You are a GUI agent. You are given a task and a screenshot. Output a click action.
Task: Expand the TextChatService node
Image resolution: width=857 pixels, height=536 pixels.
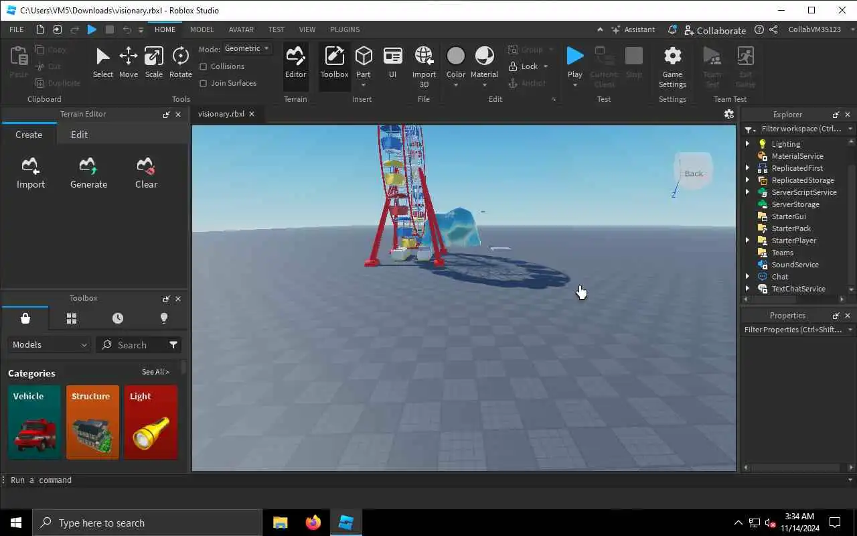click(x=748, y=289)
